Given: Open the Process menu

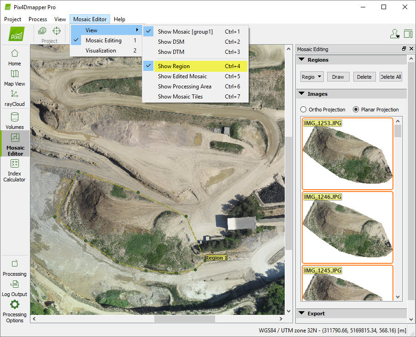Looking at the screenshot, I should click(x=38, y=19).
